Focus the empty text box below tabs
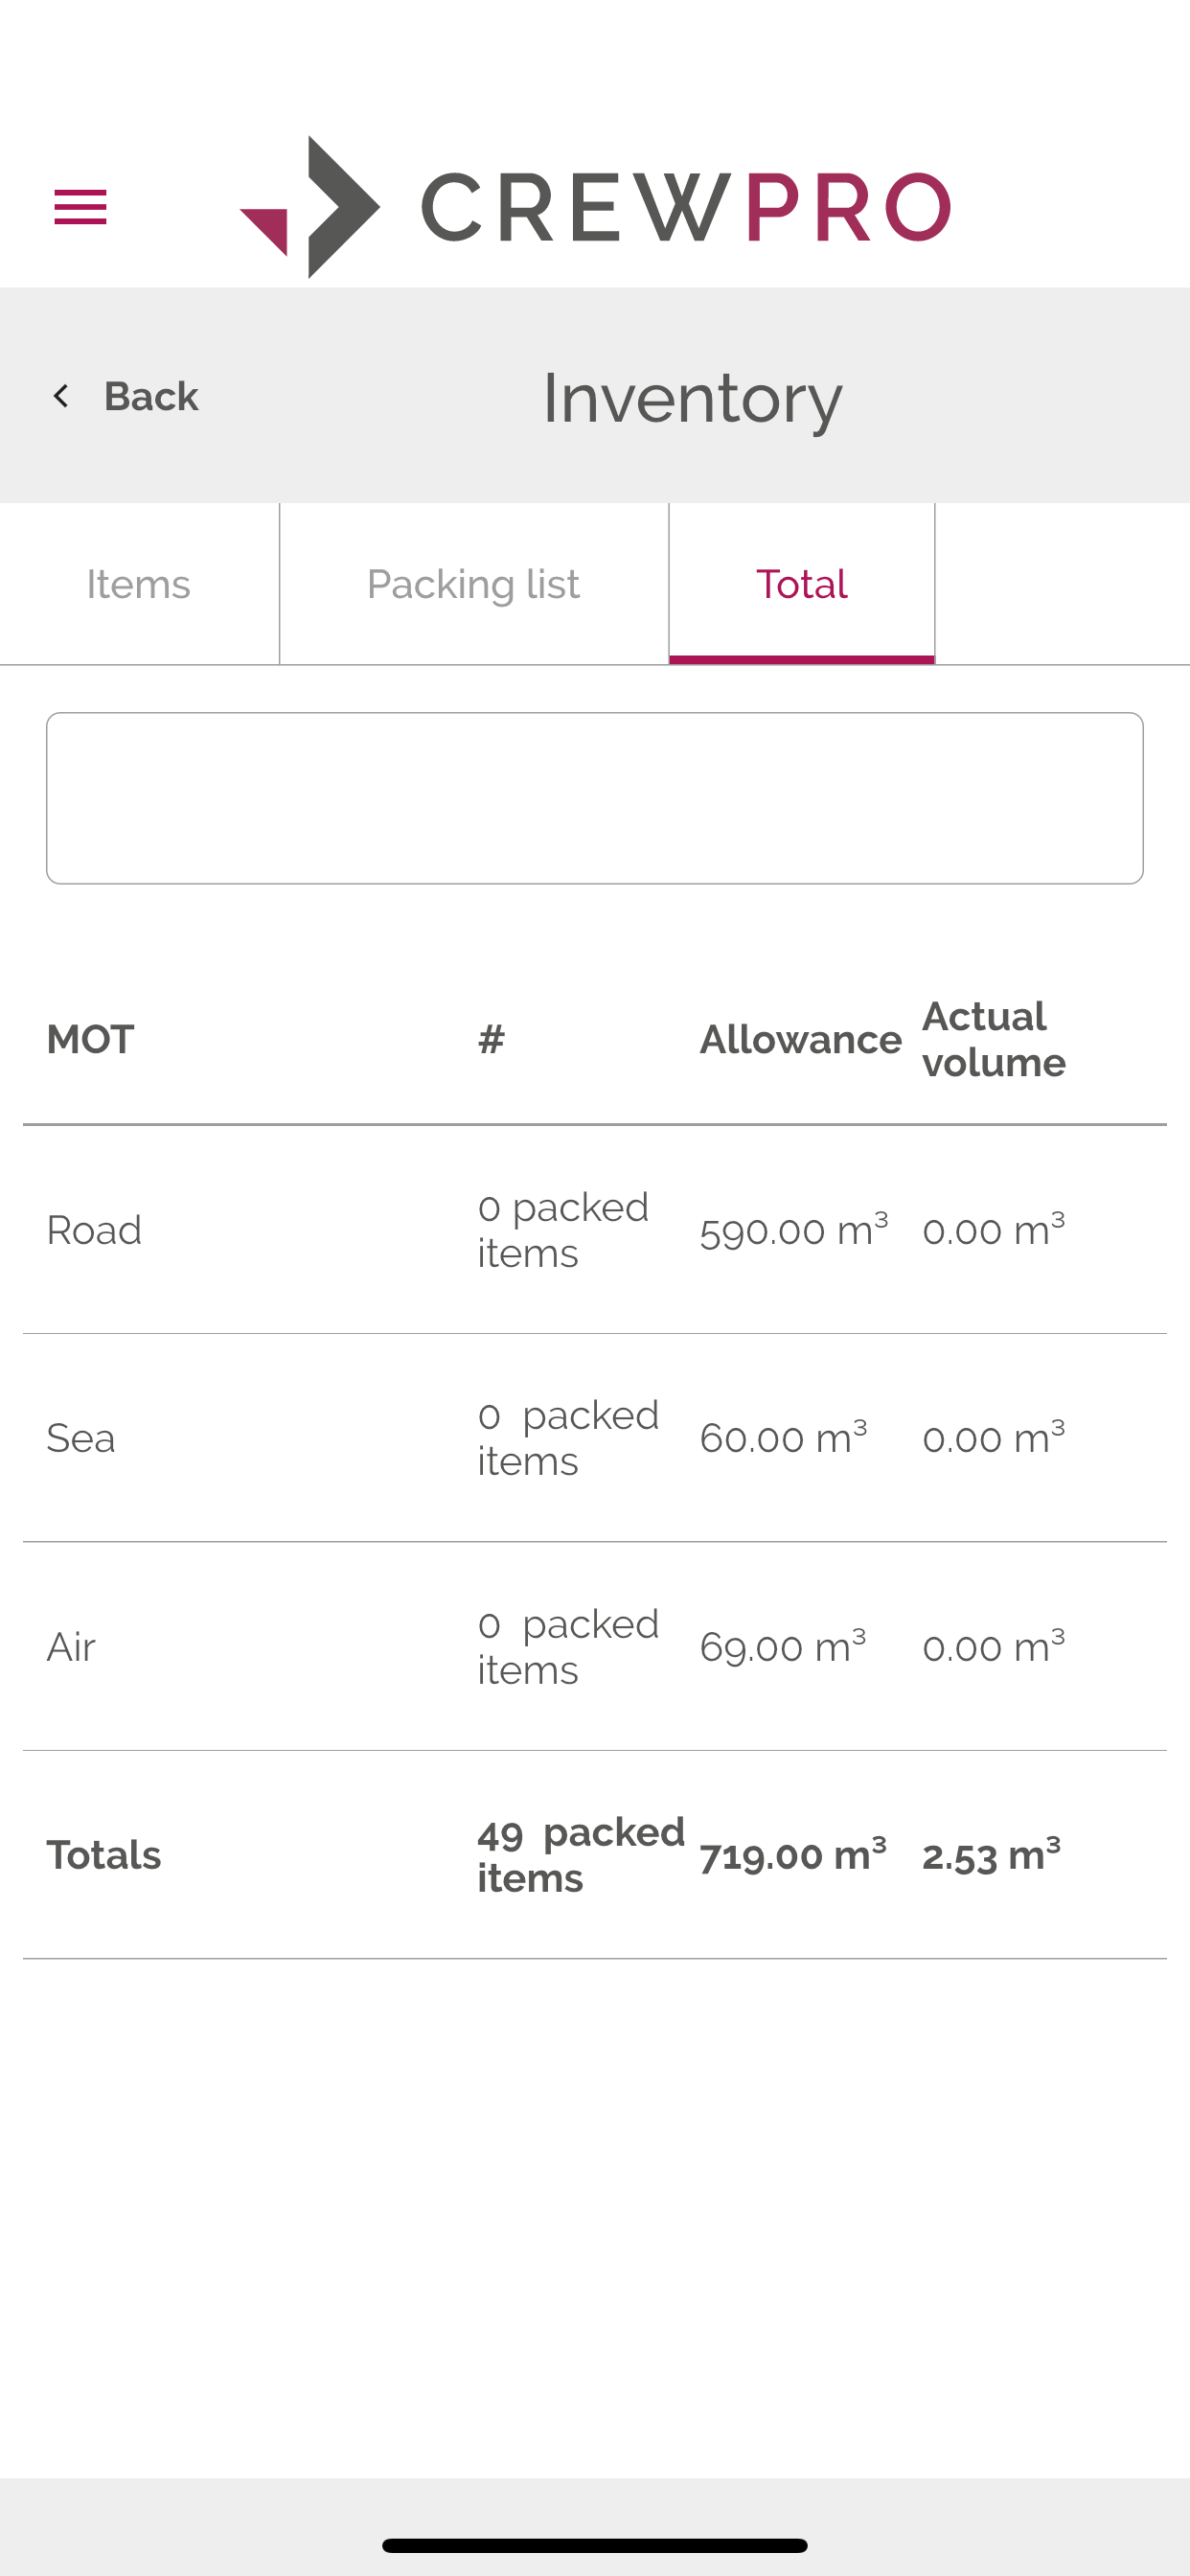Viewport: 1190px width, 2576px height. (595, 798)
